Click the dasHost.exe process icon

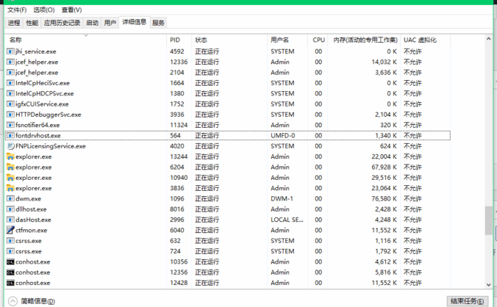click(10, 220)
